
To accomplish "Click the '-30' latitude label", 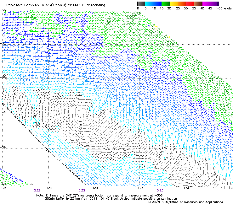I will tap(3, 10).
